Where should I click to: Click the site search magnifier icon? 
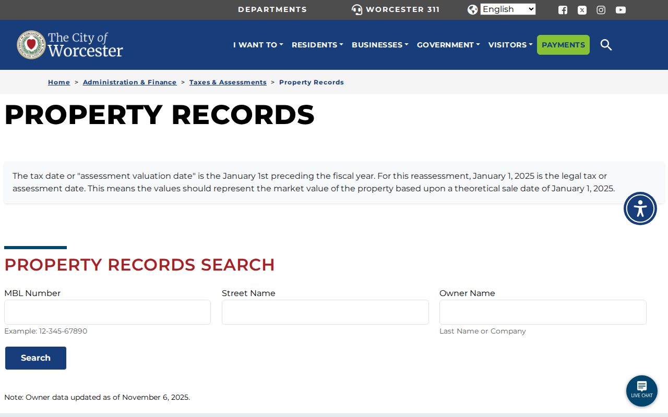pos(606,45)
